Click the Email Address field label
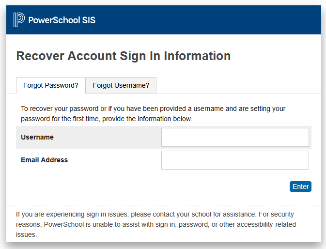The height and width of the screenshot is (249, 326). coord(45,160)
